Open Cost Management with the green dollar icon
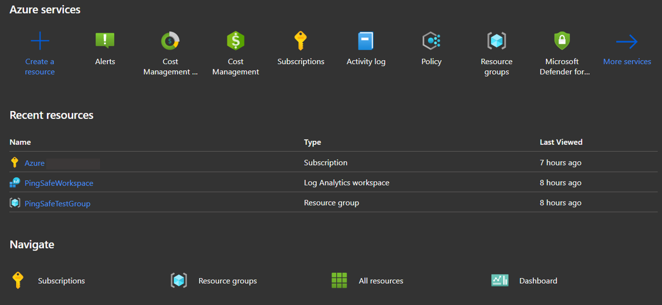Viewport: 662px width, 305px height. click(236, 41)
